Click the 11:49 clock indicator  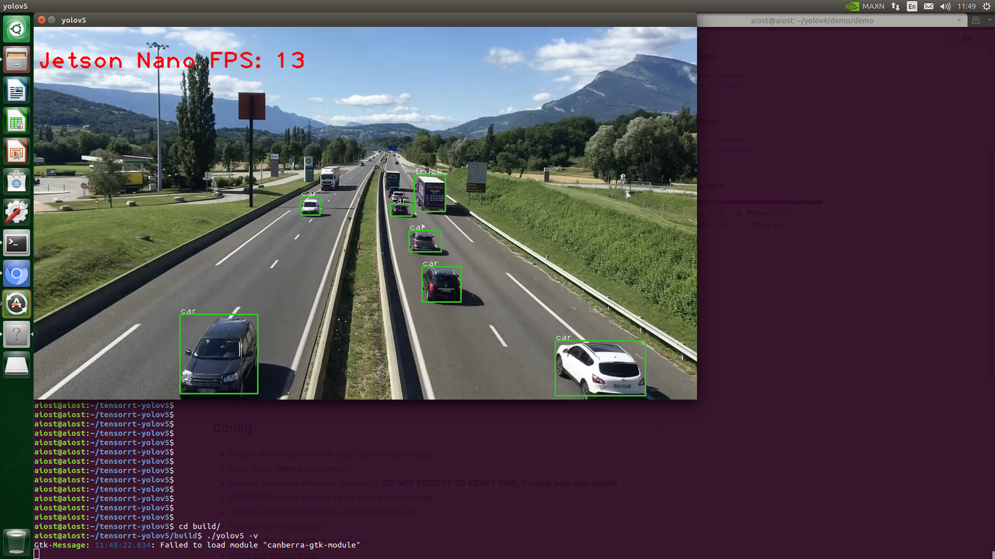pos(966,6)
